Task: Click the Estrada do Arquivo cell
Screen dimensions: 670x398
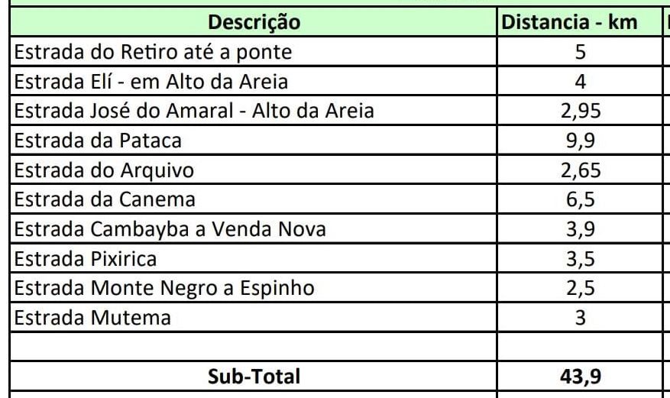Action: [254, 170]
